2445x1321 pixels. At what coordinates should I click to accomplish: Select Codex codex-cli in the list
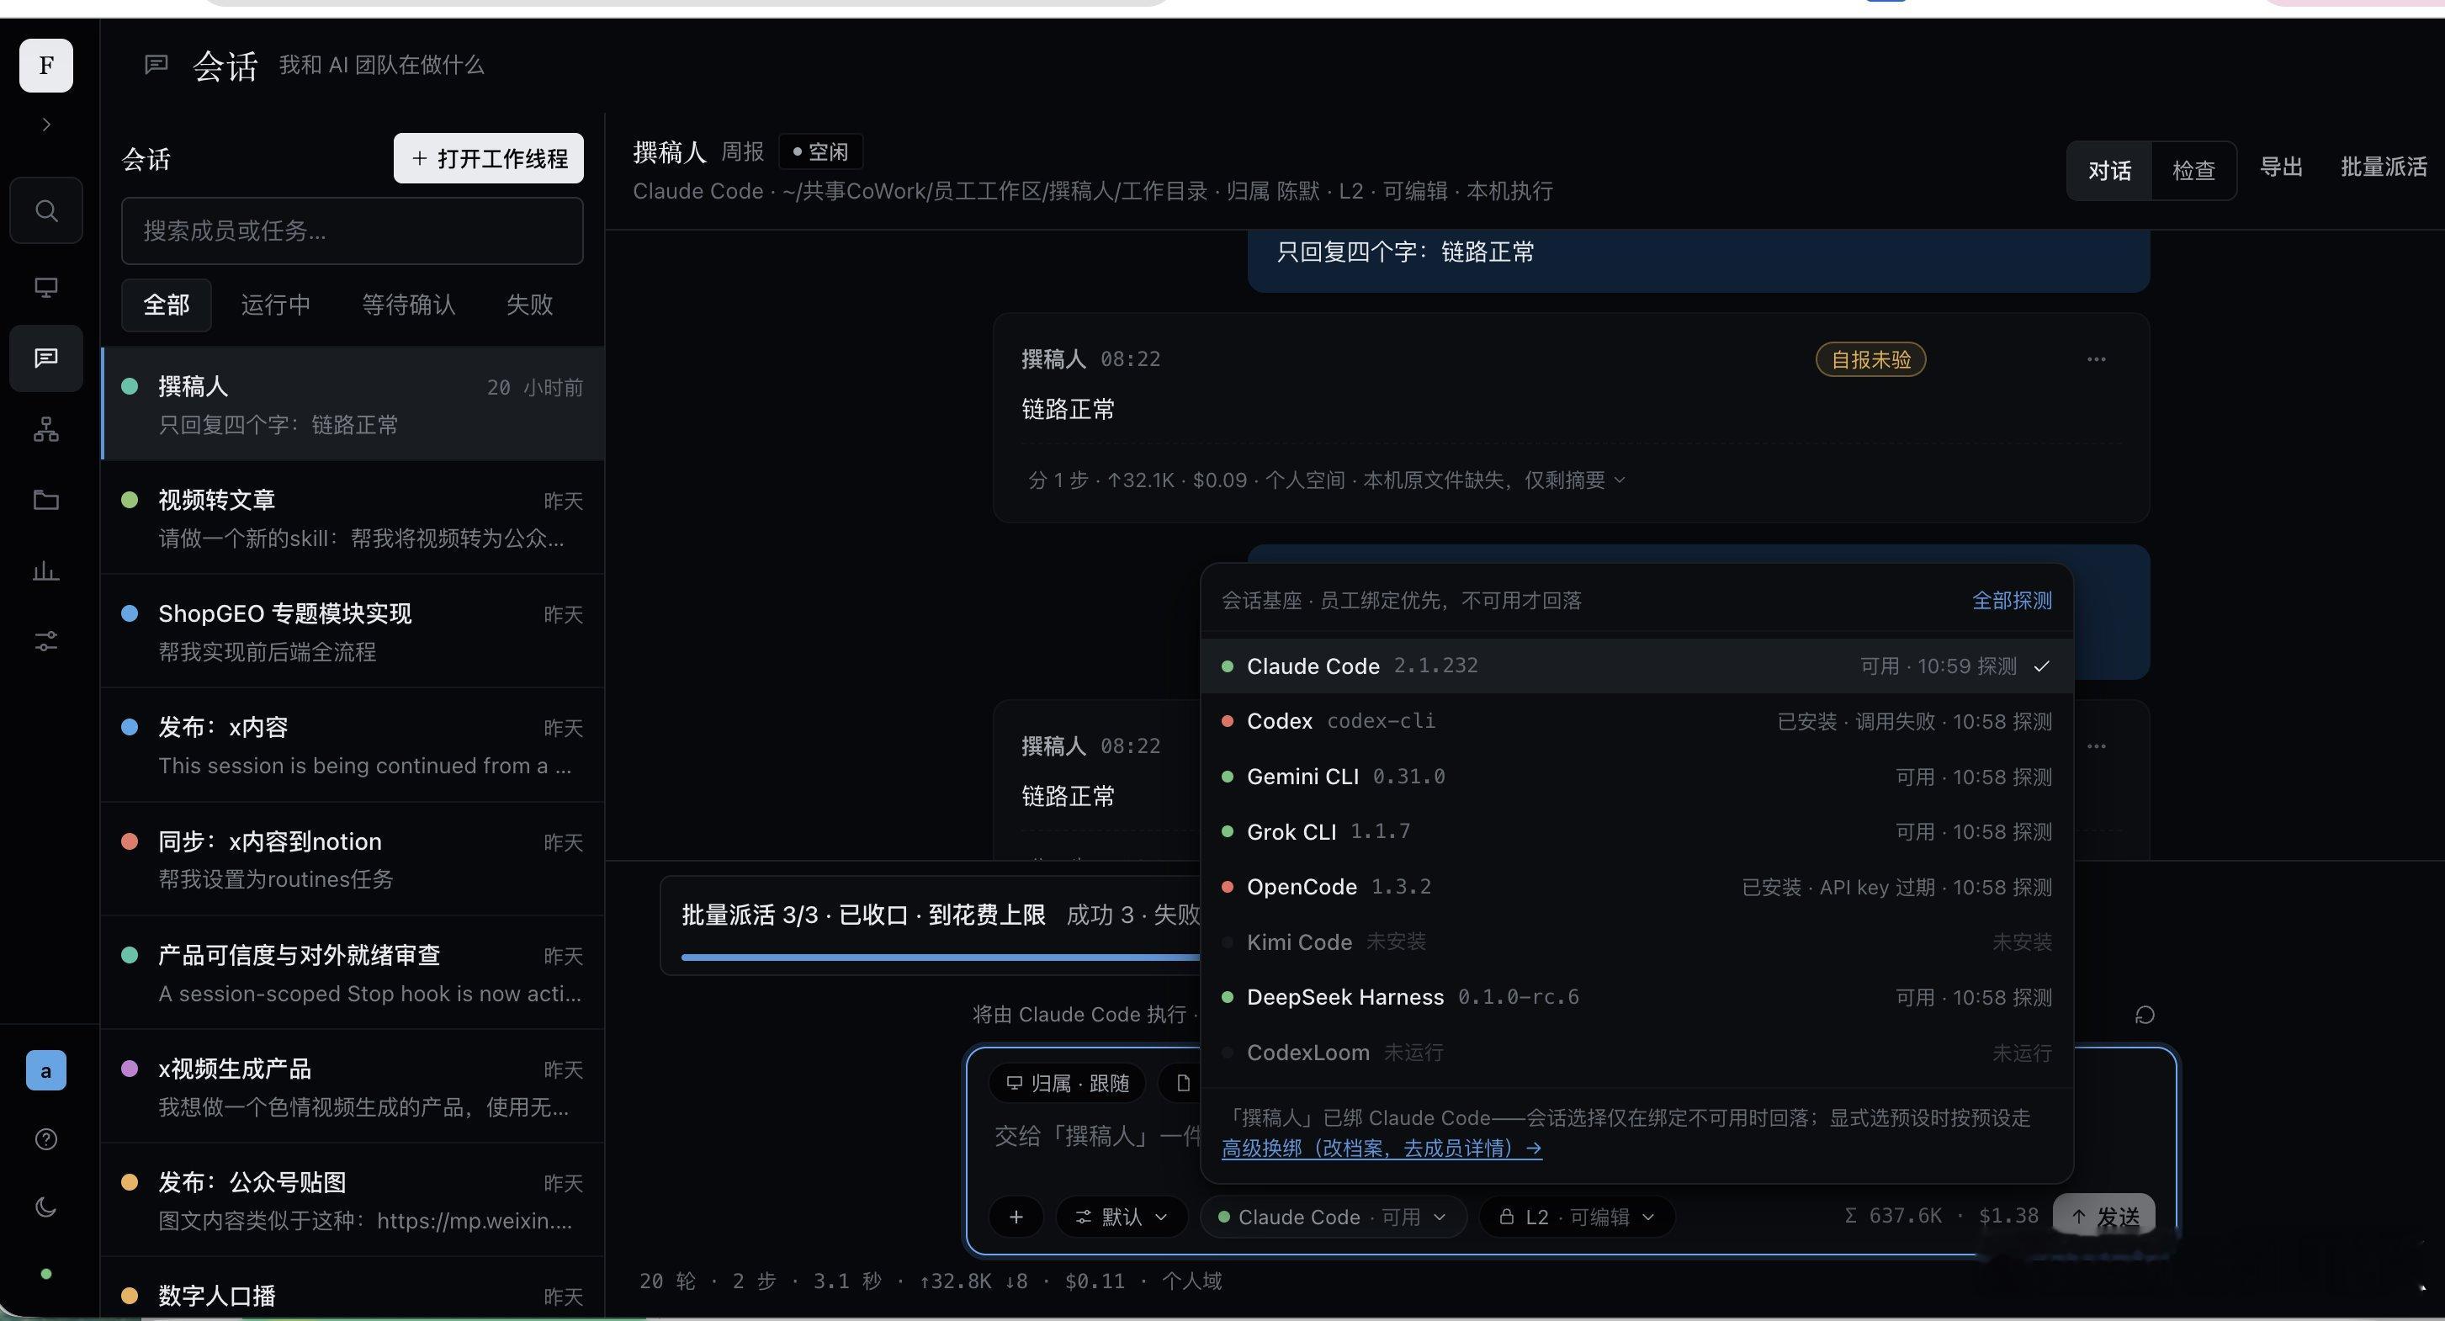pyautogui.click(x=1636, y=721)
